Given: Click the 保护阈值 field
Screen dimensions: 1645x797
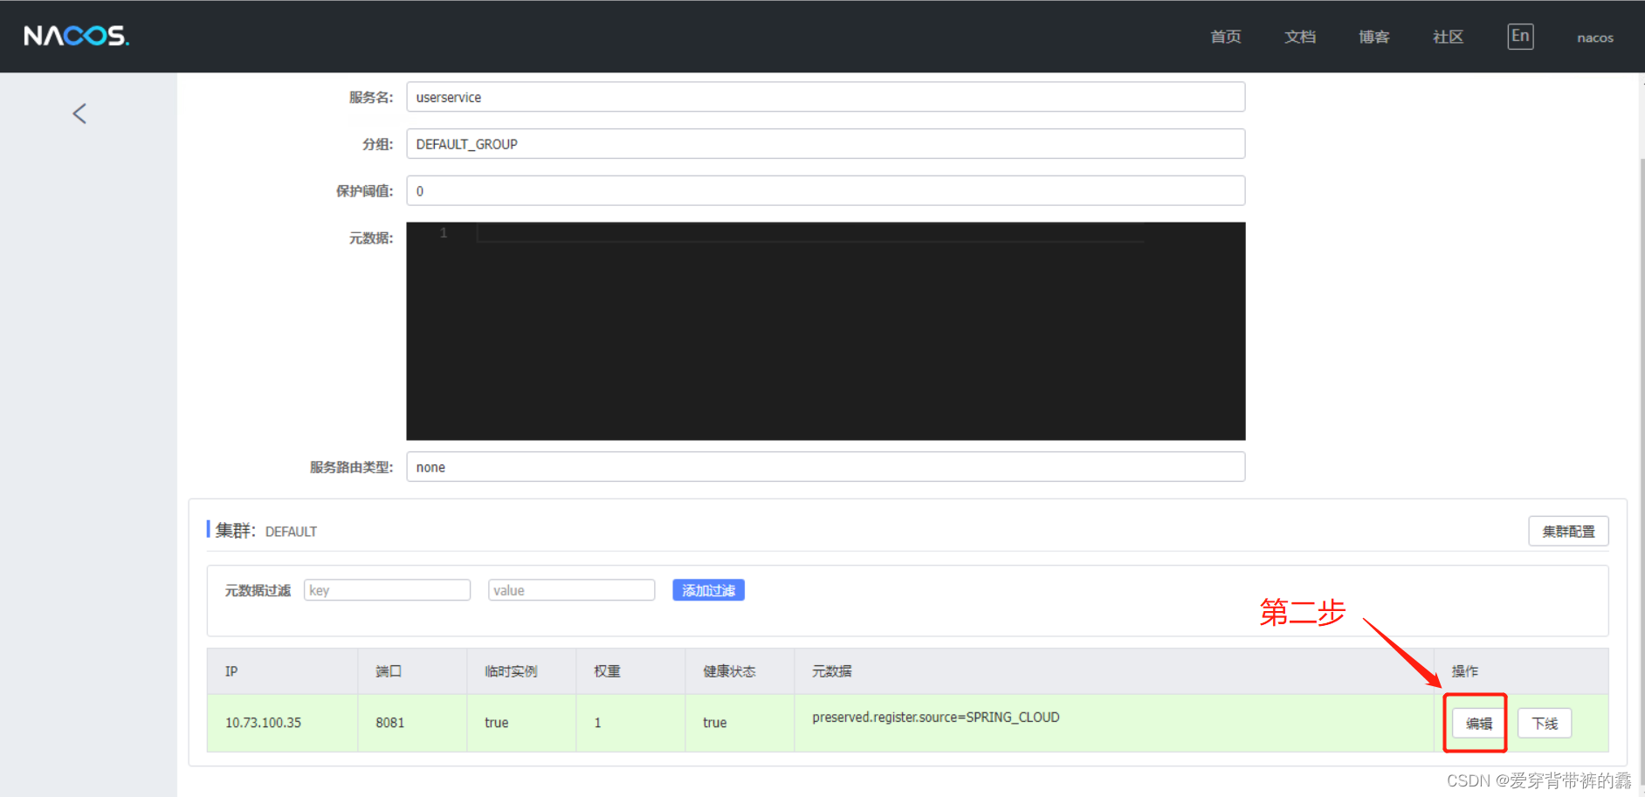Looking at the screenshot, I should click(826, 191).
